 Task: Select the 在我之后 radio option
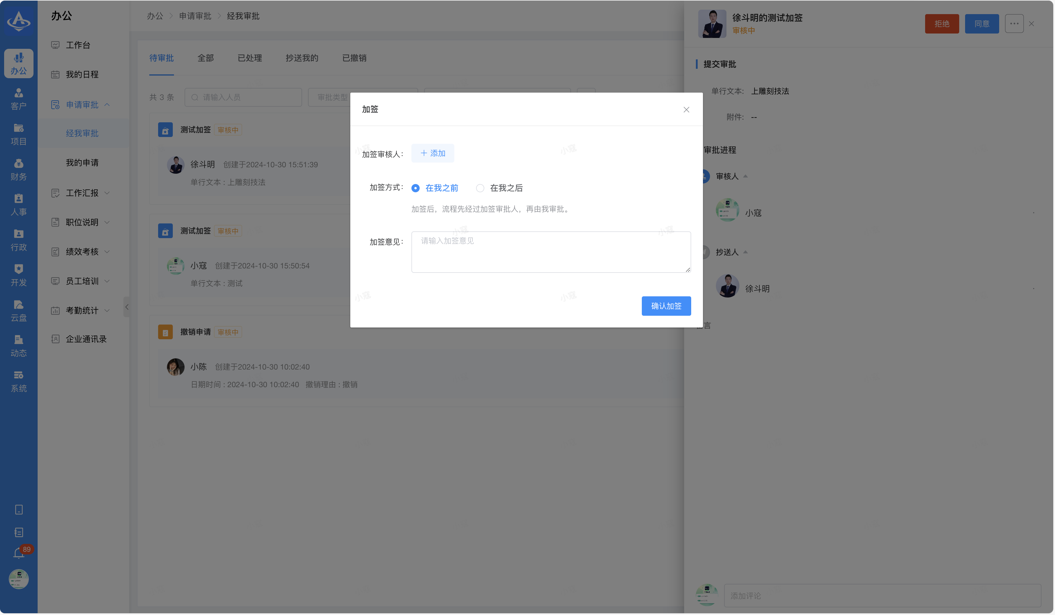click(x=480, y=188)
